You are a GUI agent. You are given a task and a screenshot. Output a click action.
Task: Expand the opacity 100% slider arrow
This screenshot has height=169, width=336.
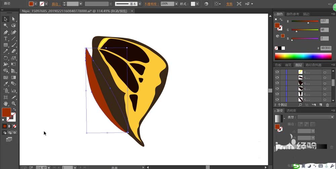tap(176, 4)
